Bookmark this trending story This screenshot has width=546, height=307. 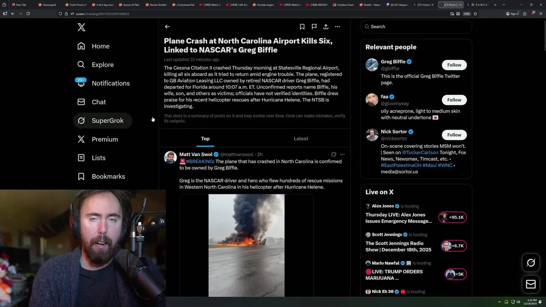coord(302,26)
